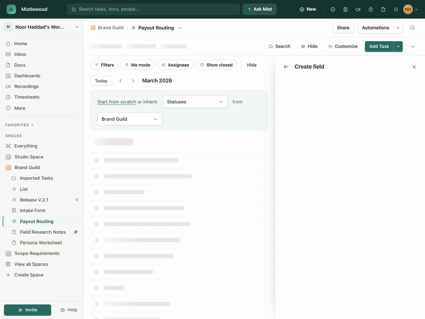
Task: Open the timer stopwatch icon in the top bar
Action: coord(371,9)
